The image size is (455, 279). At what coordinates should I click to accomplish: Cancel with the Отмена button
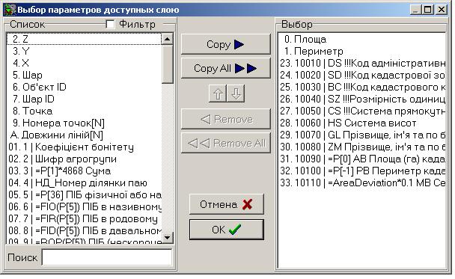pos(226,204)
